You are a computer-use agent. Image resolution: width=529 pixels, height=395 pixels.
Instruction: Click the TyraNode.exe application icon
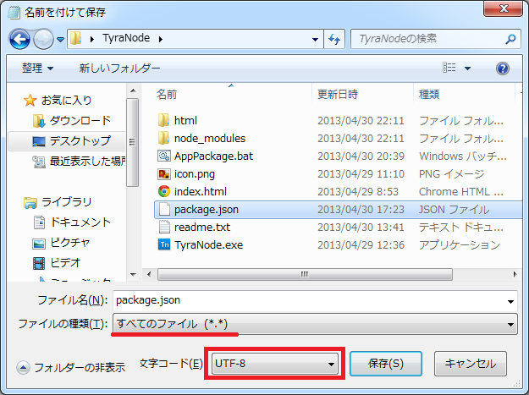(x=165, y=244)
